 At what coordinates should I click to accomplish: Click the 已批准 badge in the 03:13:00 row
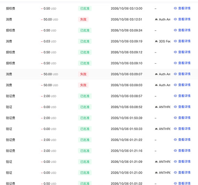coord(85,9)
